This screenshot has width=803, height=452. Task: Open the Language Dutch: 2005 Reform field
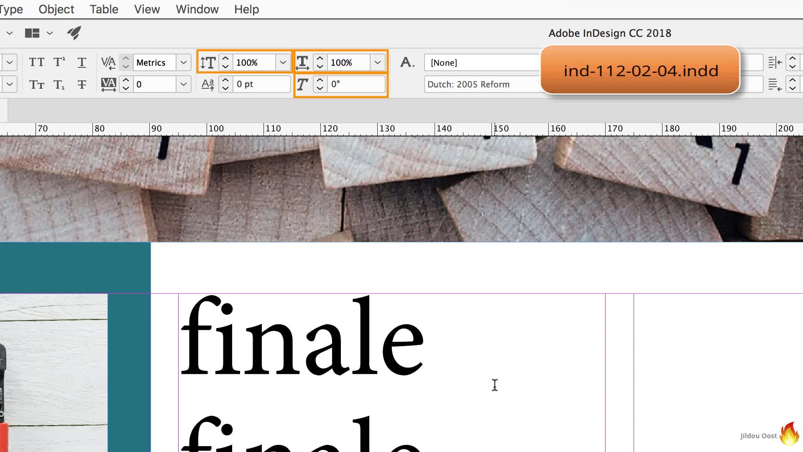coord(482,84)
